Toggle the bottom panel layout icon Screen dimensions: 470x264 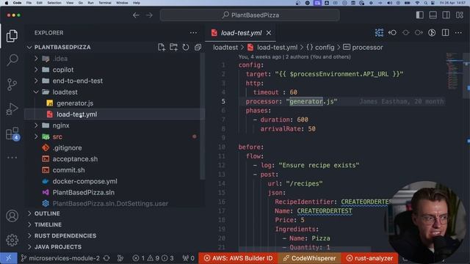pyautogui.click(x=433, y=15)
